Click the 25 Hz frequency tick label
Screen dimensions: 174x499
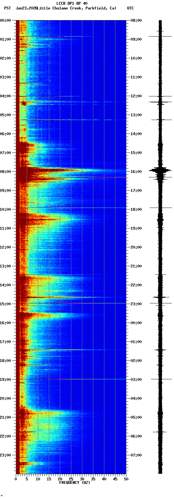pos(71,479)
